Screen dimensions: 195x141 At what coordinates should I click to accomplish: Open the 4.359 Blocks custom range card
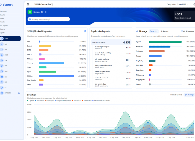(x=184, y=15)
